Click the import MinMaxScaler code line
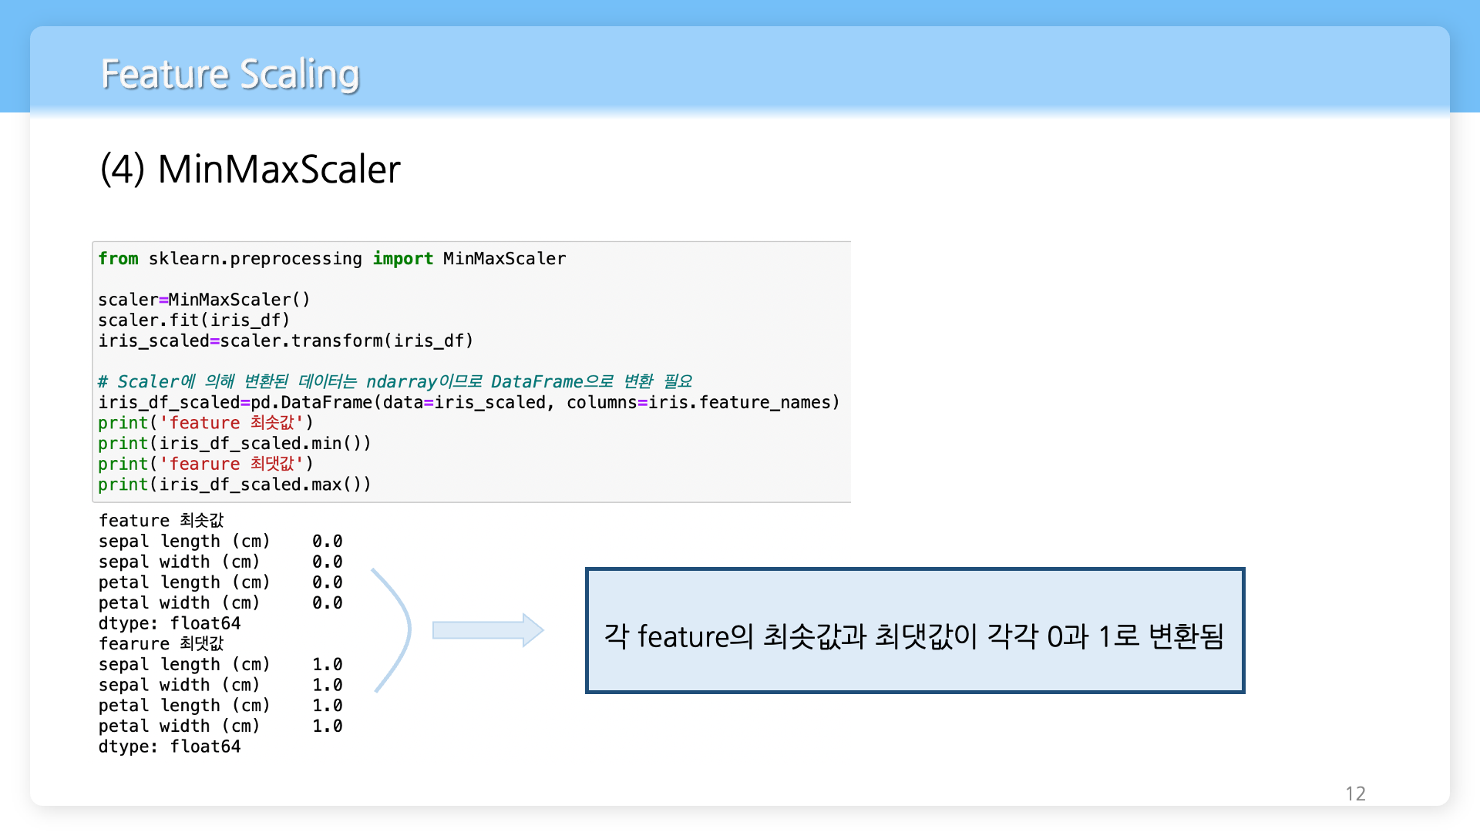This screenshot has height=832, width=1480. click(x=331, y=259)
